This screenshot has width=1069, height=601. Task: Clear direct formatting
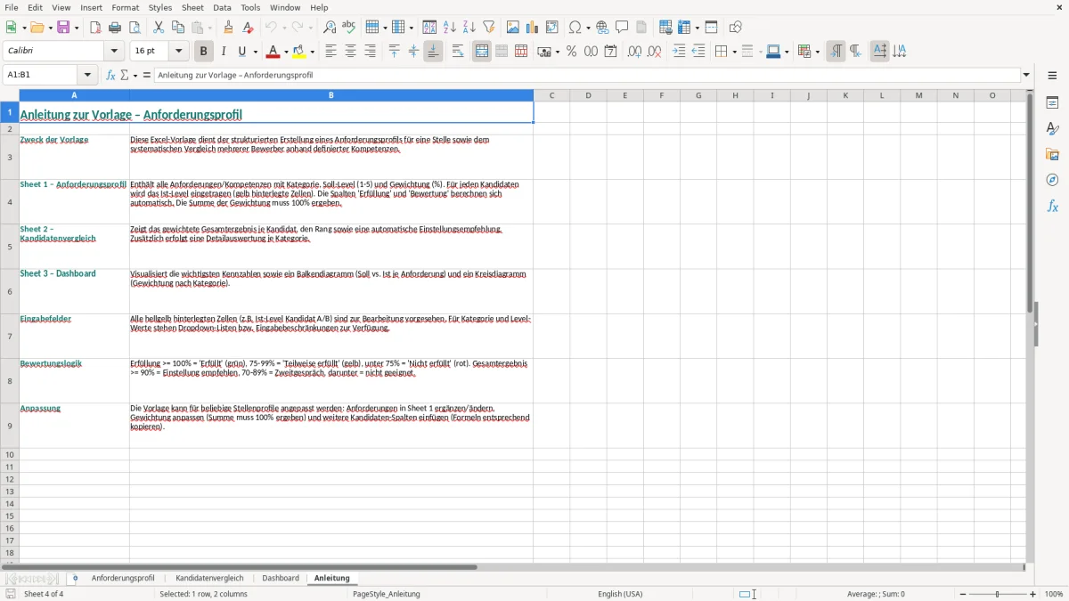pyautogui.click(x=248, y=28)
